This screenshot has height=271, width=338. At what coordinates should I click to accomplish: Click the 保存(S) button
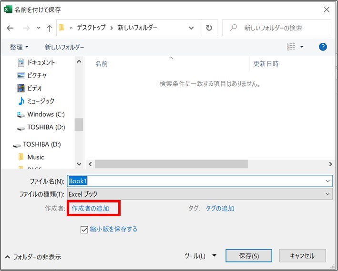[249, 256]
